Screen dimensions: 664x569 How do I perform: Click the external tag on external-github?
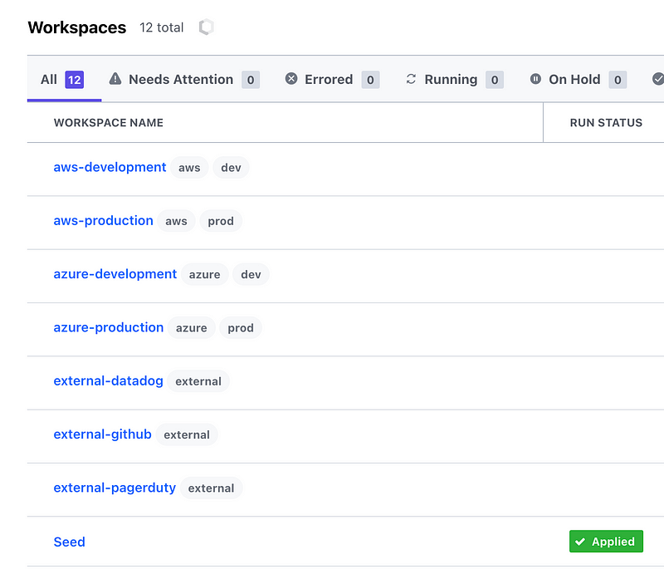tap(187, 434)
